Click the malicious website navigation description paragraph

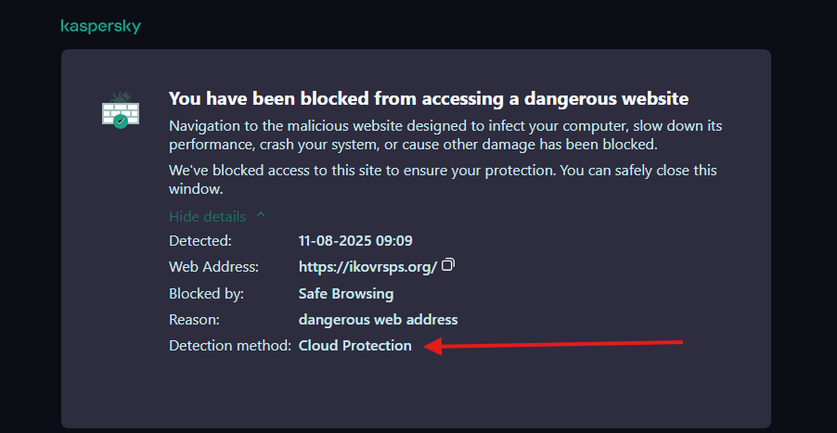click(x=445, y=135)
